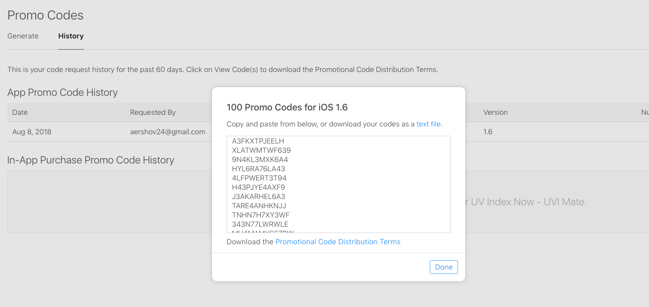Click the Done button
Viewport: 649px width, 307px height.
[443, 267]
